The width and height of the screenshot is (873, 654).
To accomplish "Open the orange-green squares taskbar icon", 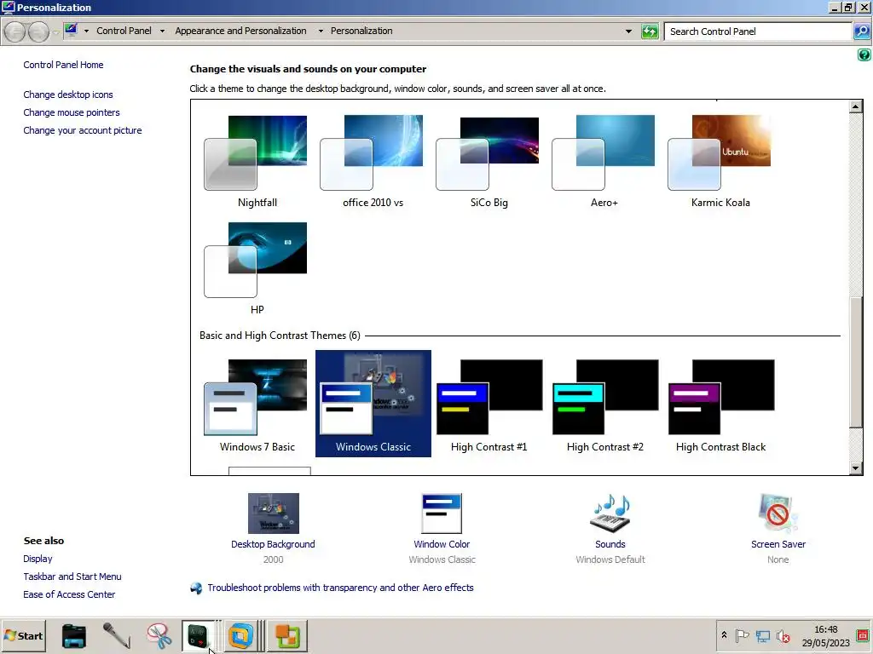I will (x=287, y=635).
